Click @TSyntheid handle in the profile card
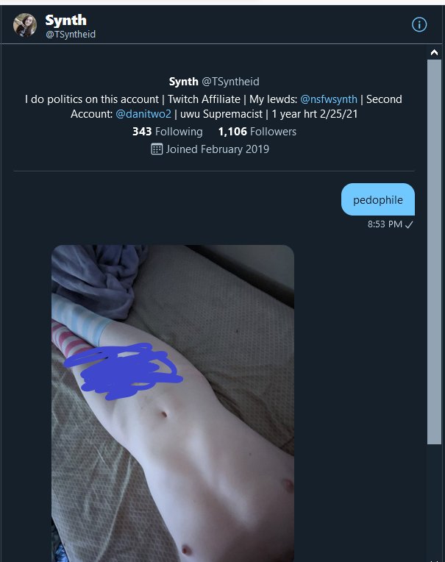Image resolution: width=445 pixels, height=562 pixels. [x=230, y=82]
